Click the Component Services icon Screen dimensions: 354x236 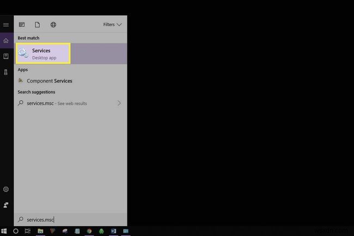[x=21, y=80]
